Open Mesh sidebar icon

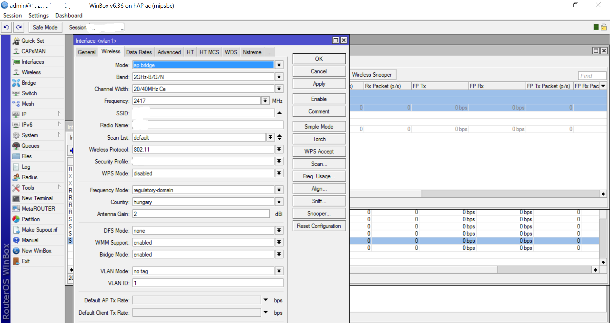coord(16,104)
